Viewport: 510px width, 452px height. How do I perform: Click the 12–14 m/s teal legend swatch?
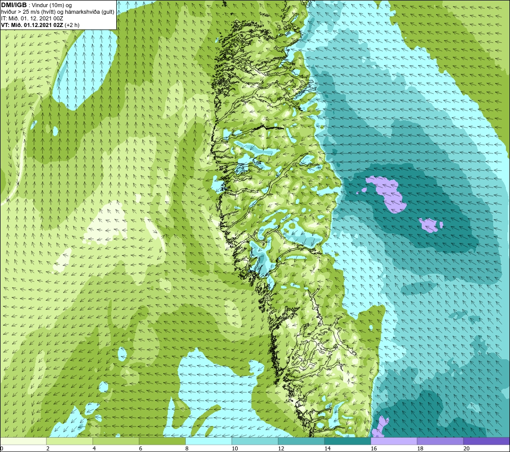(x=301, y=441)
